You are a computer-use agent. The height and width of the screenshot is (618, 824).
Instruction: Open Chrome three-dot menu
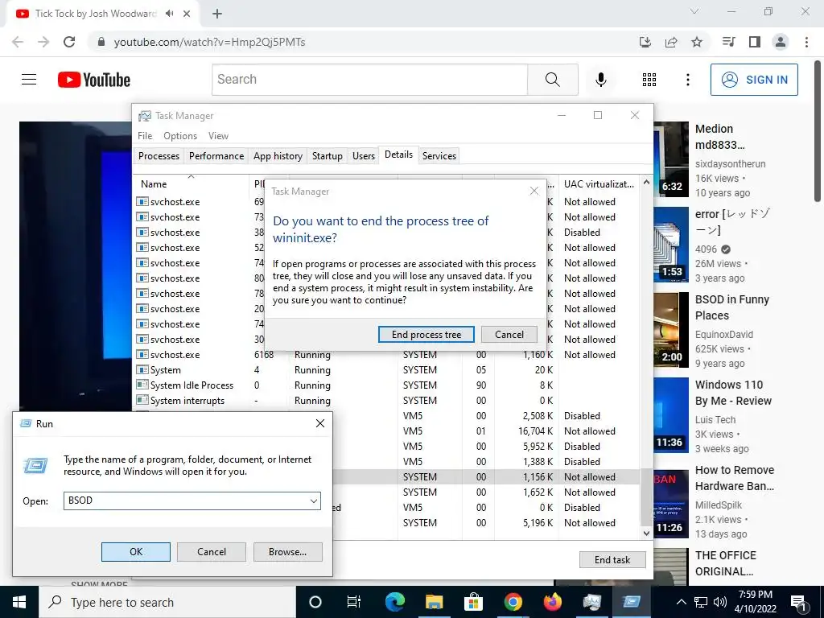(806, 42)
